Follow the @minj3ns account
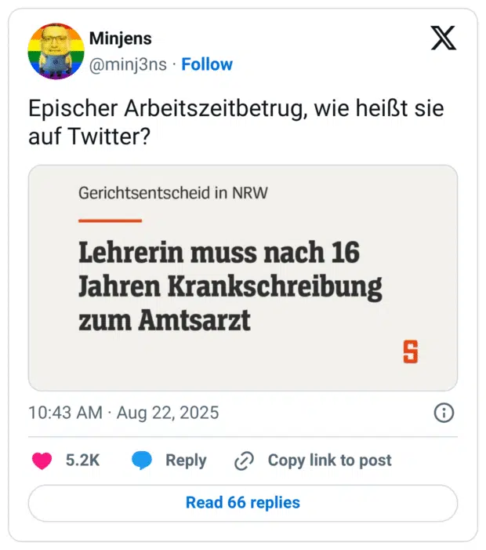The height and width of the screenshot is (550, 486). 207,64
